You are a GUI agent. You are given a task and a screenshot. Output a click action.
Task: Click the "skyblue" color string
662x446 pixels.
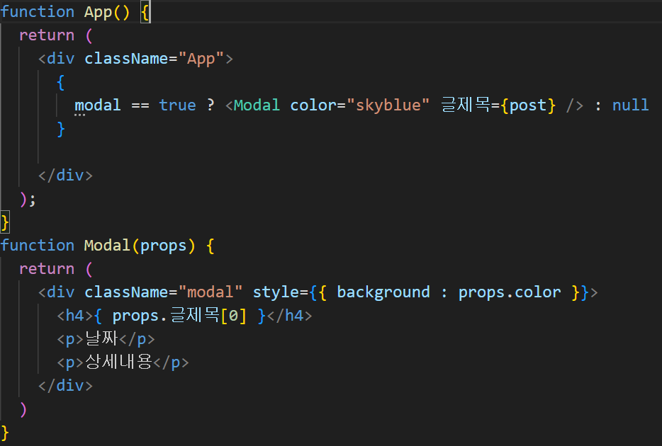[x=388, y=105]
